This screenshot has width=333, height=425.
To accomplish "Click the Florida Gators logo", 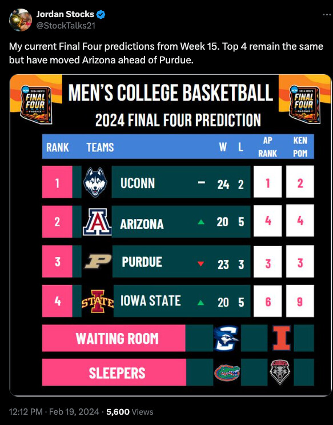I will click(227, 372).
